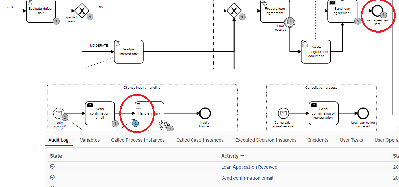This screenshot has width=399, height=187.
Task: Click completed state icon for Send confirmation email row
Action: point(52,178)
